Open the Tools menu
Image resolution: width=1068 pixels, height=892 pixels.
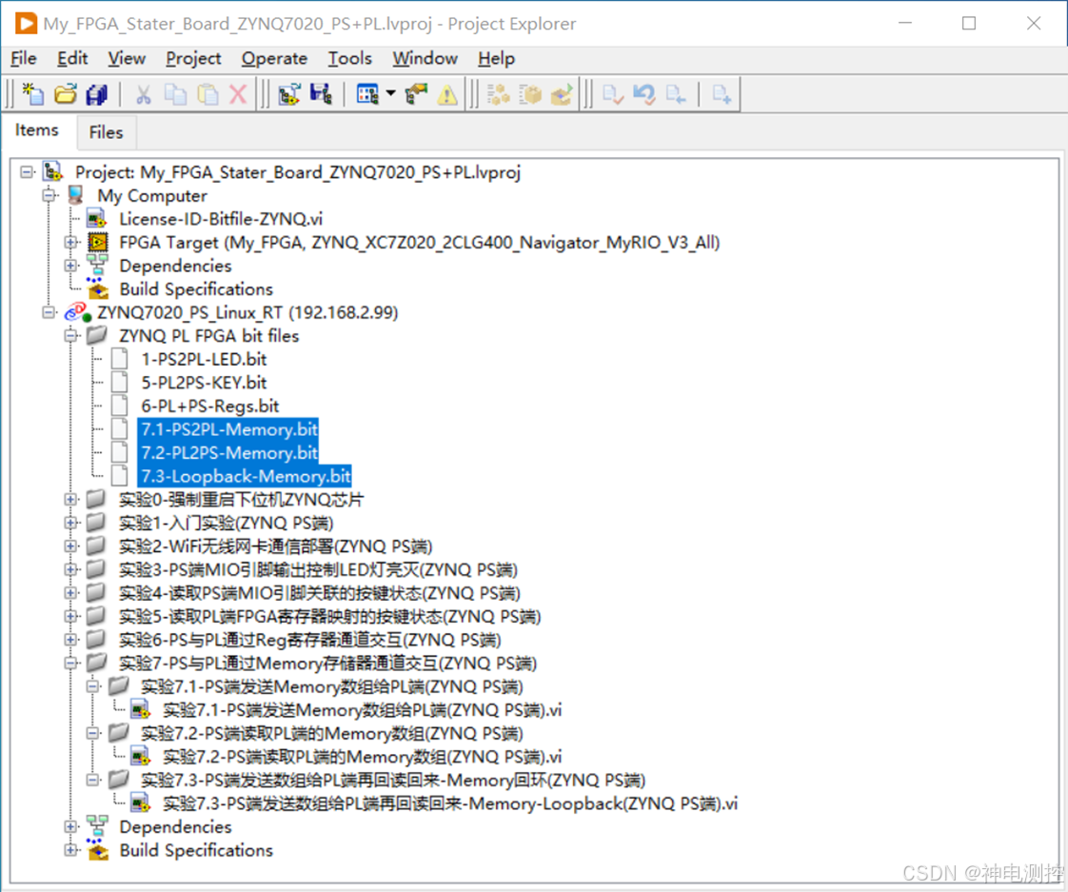point(350,59)
